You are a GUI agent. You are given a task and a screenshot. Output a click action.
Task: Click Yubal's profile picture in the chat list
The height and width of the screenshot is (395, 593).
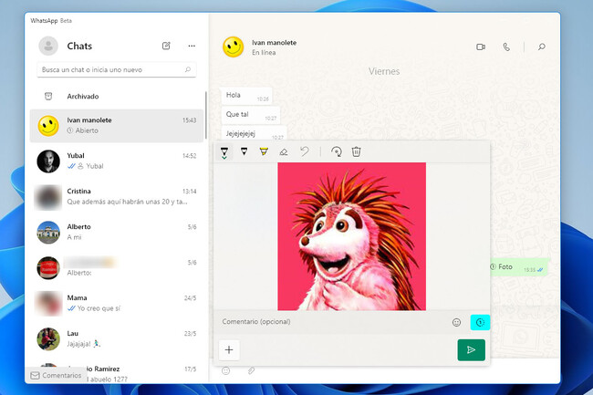48,161
